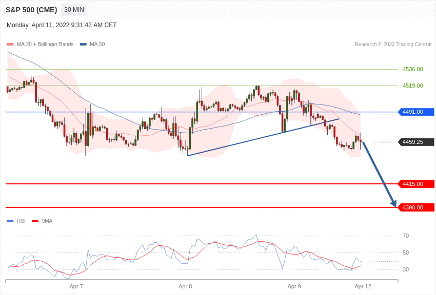
Task: Click the date and time stamp text
Action: click(x=62, y=25)
